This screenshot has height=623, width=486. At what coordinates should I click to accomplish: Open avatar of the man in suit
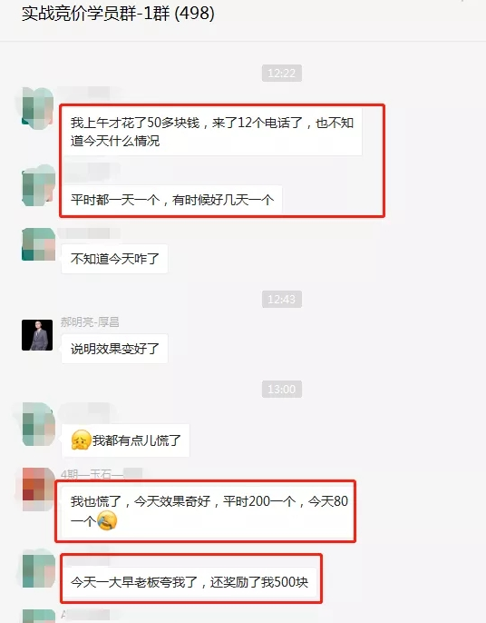[37, 335]
